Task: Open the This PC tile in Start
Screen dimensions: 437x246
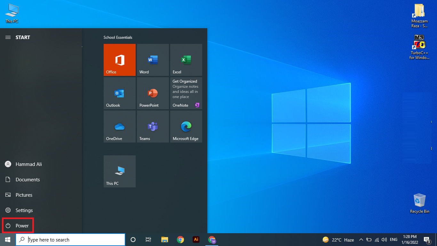Action: (x=120, y=171)
